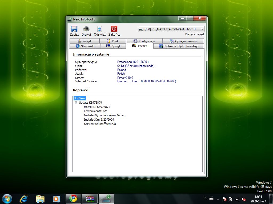Screen dimensions: 273x204
Task: Click the Show desktop button
Action: [x=271, y=199]
